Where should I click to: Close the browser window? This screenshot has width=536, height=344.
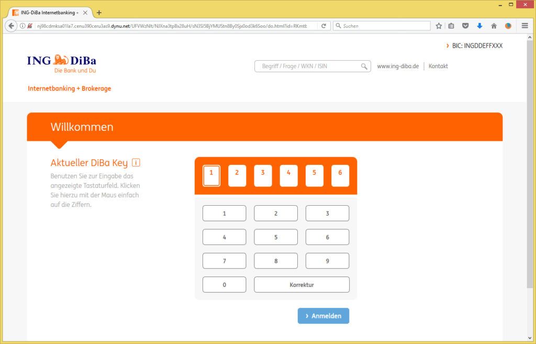pyautogui.click(x=526, y=4)
